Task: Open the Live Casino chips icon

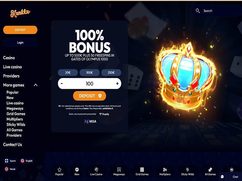Action: tap(96, 169)
